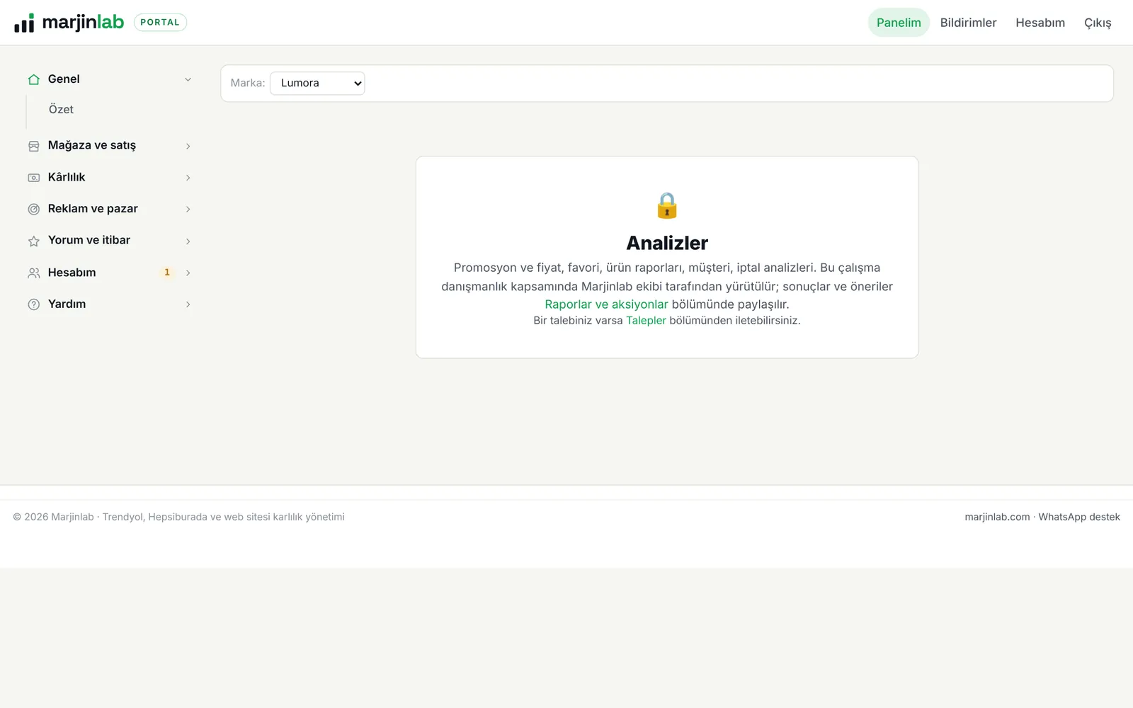1133x708 pixels.
Task: Select the Mağaza ve satış label
Action: [x=92, y=145]
